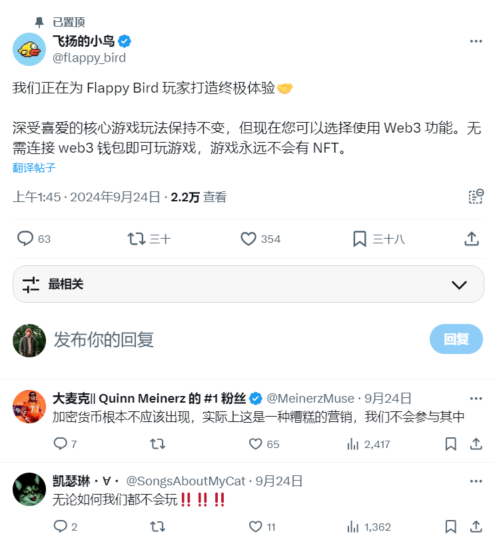Open the reply icon showing 63 comments
The image size is (495, 544).
point(25,239)
